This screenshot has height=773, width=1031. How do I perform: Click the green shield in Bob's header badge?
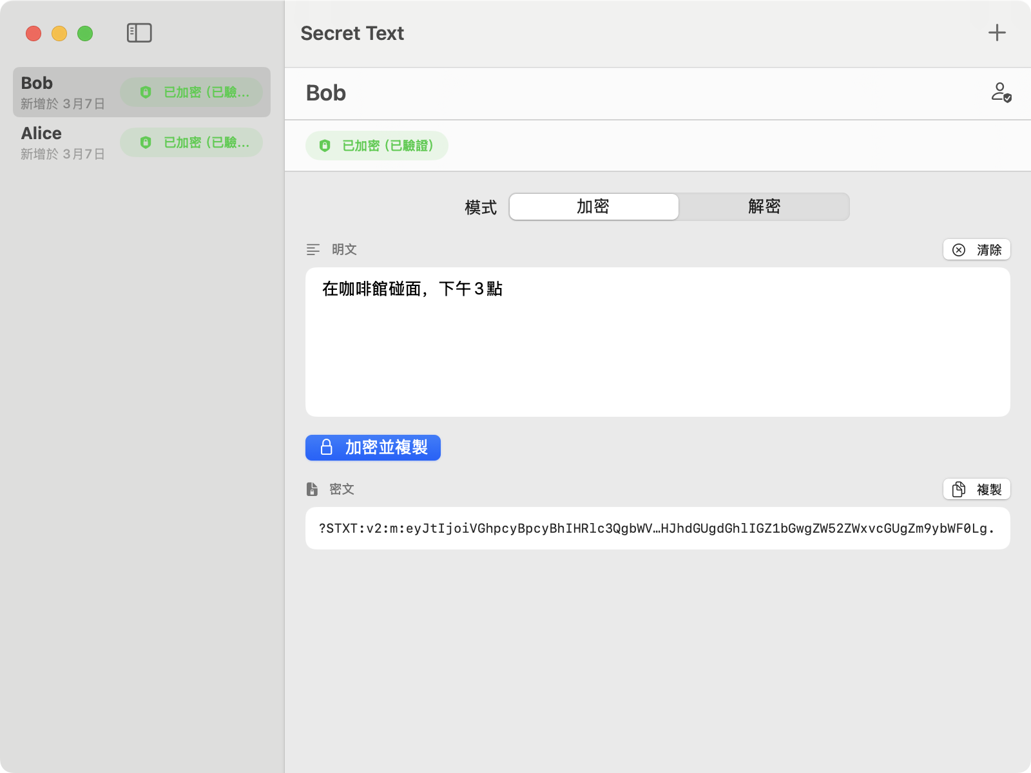(x=325, y=146)
